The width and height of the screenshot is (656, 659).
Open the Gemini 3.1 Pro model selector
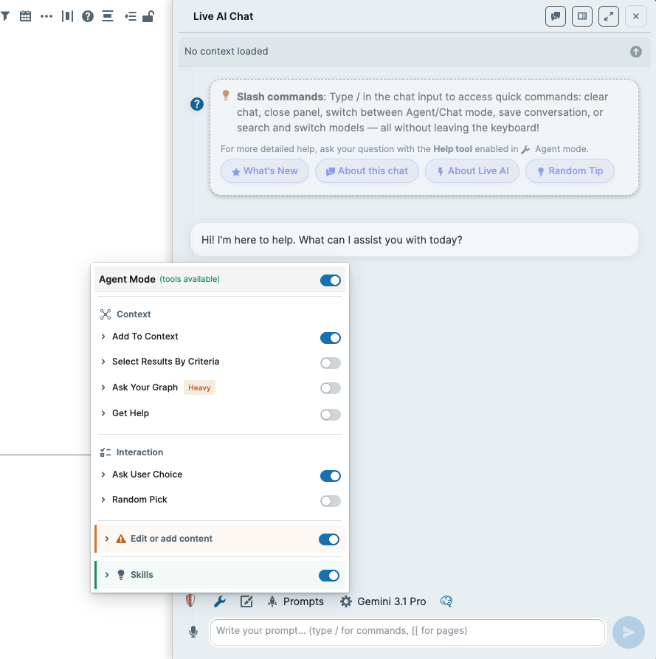click(x=391, y=601)
